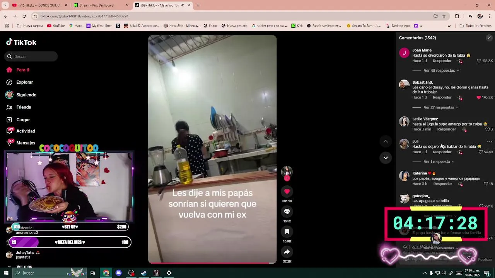495x278 pixels.
Task: Go to next video with the down arrow
Action: [x=386, y=158]
